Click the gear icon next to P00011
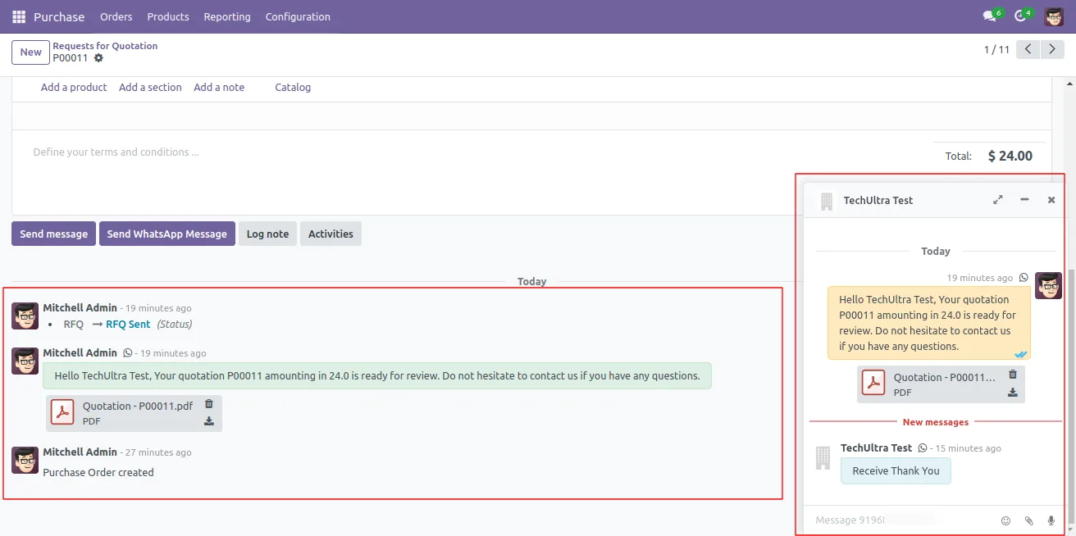1076x536 pixels. [98, 58]
